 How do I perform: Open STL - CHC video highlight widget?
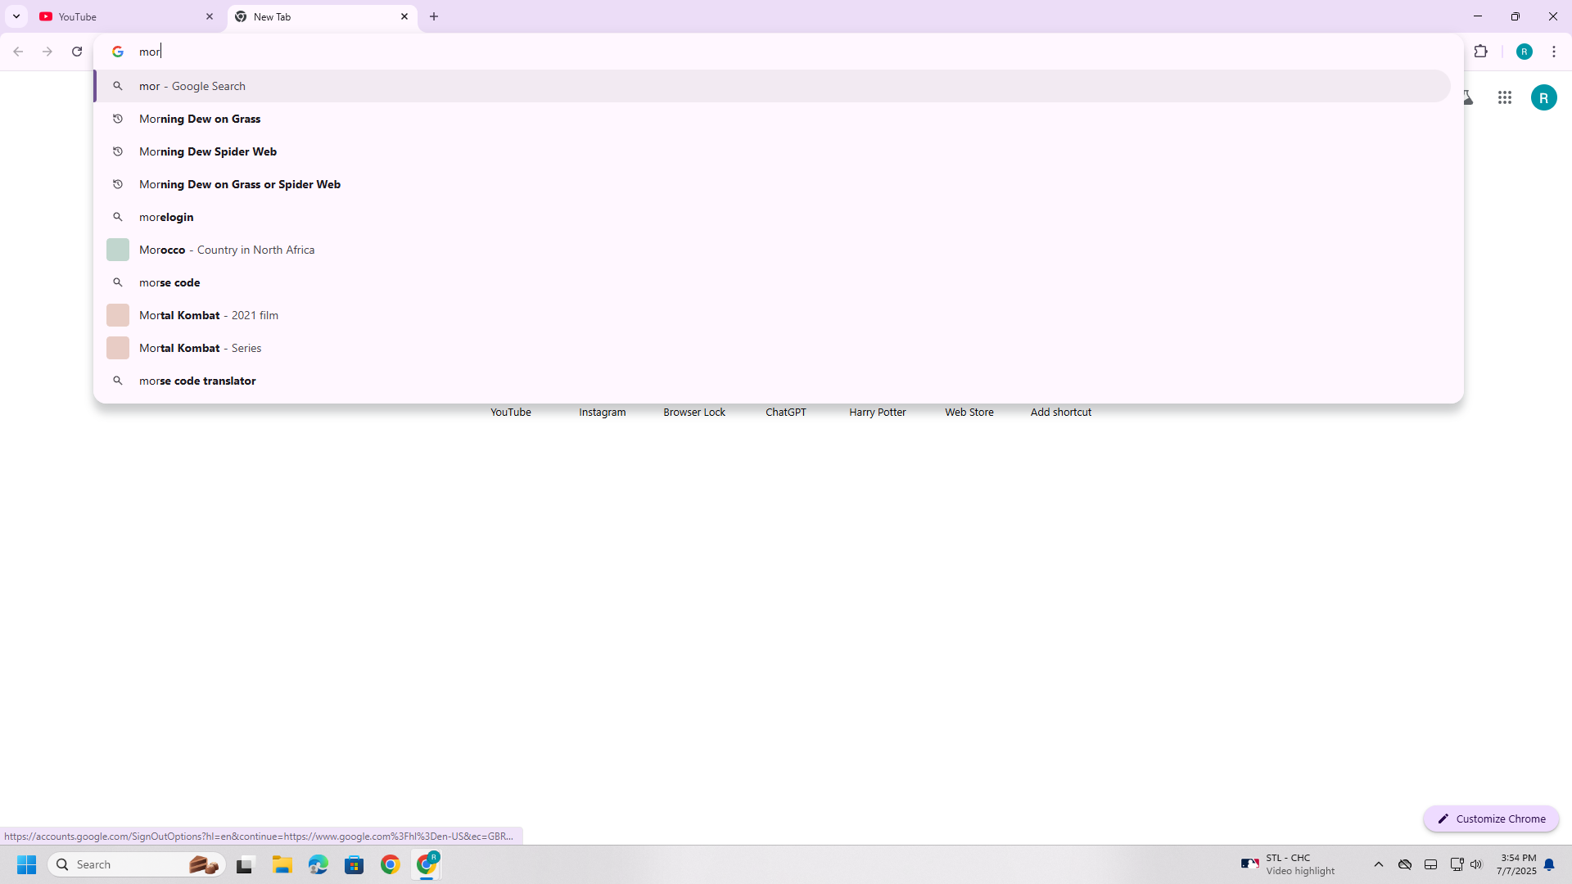point(1289,864)
